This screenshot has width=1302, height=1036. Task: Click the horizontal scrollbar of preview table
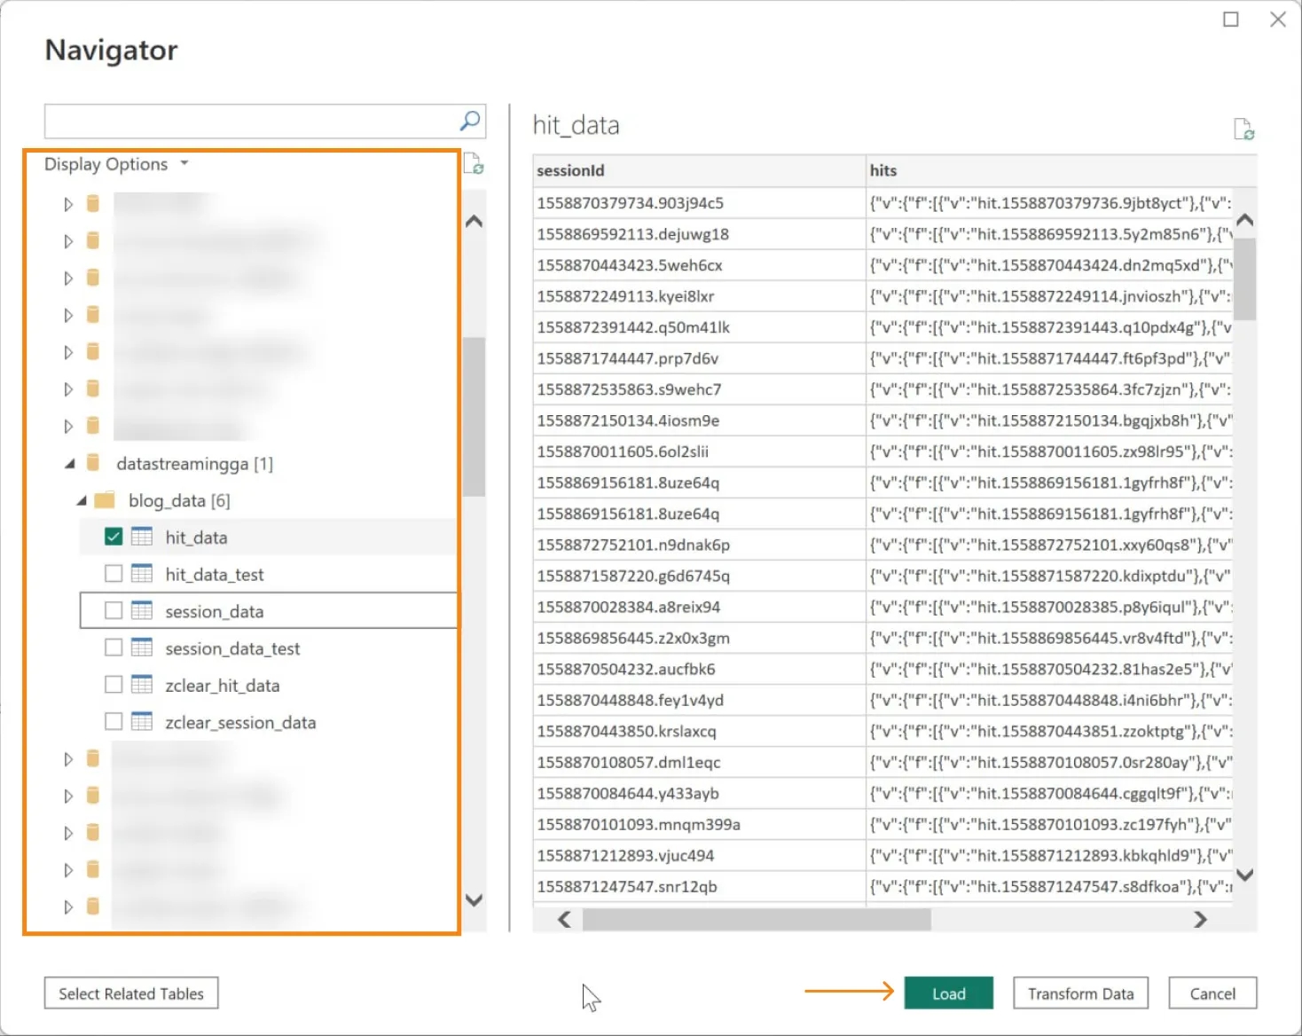pos(757,920)
